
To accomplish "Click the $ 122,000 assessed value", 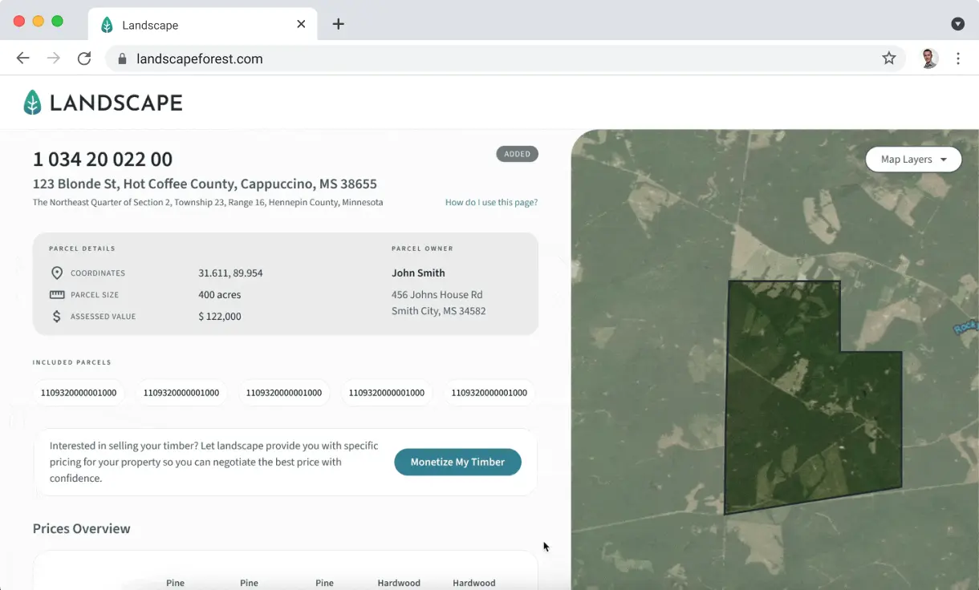I will tap(220, 316).
